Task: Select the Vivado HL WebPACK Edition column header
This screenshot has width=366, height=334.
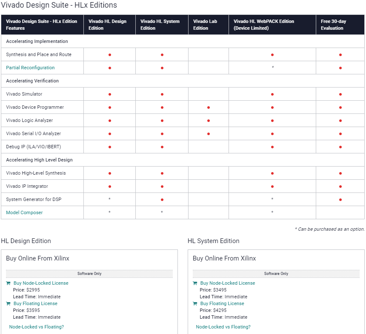Action: coord(272,25)
